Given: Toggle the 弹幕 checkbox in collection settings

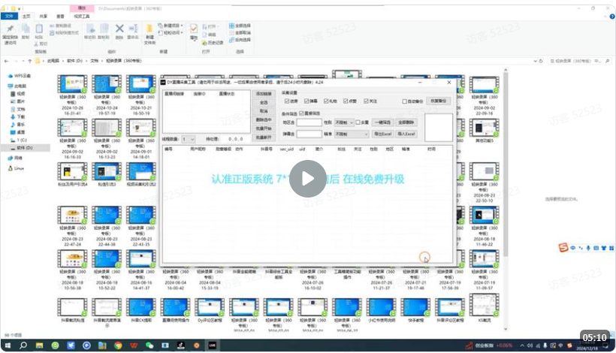Looking at the screenshot, I should [308, 100].
